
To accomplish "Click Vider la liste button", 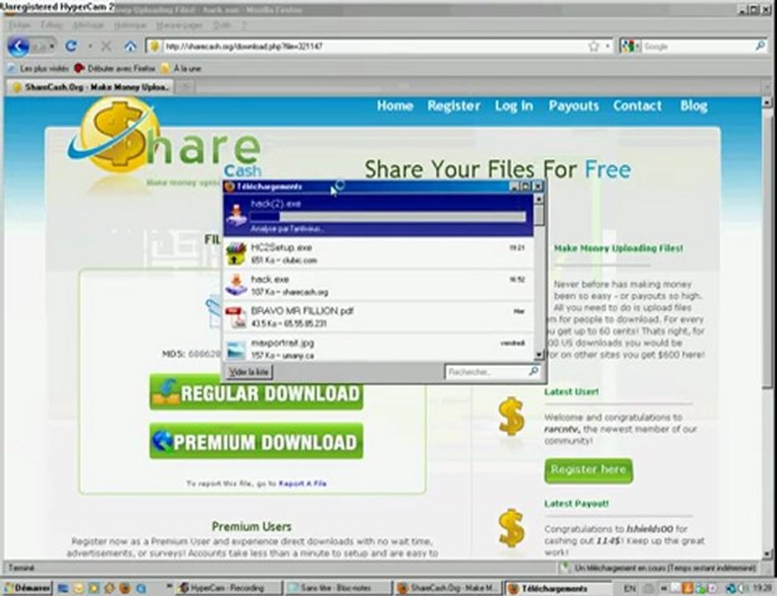I will point(249,372).
